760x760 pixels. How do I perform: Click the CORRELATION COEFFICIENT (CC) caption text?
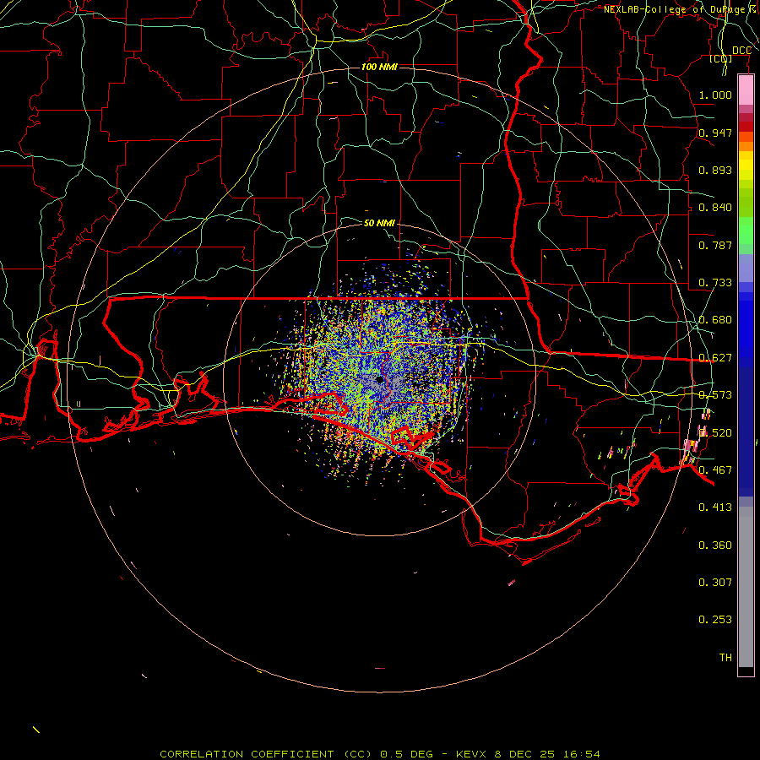266,754
